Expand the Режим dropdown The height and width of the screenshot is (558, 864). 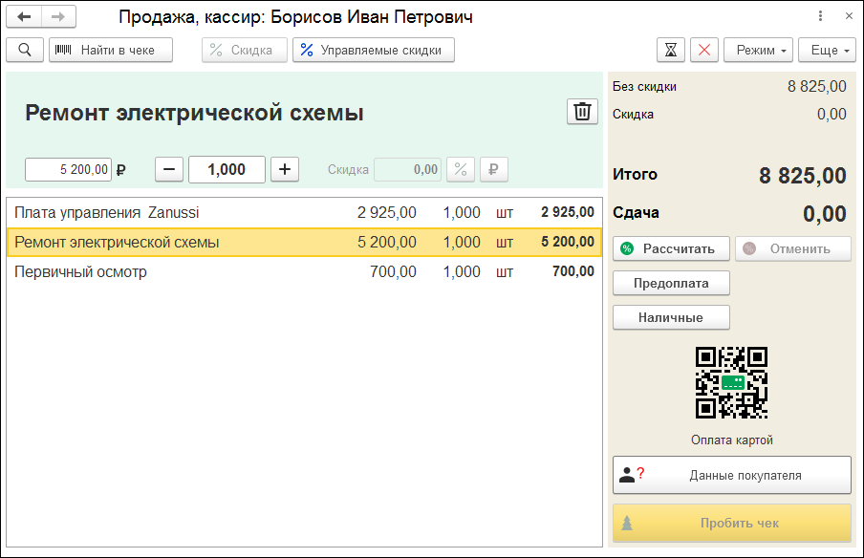759,50
